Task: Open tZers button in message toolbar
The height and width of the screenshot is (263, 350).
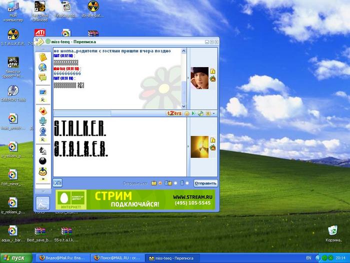Action: coord(174,113)
